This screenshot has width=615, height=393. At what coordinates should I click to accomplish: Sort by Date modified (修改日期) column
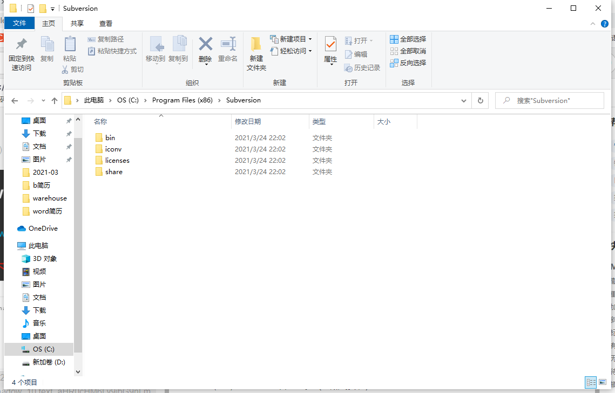point(248,122)
